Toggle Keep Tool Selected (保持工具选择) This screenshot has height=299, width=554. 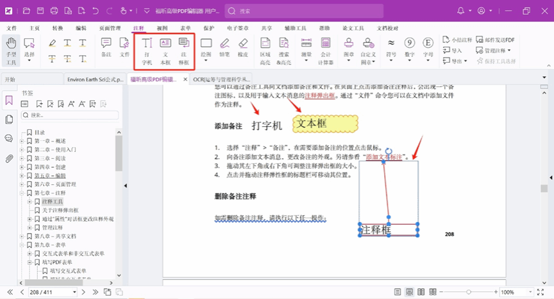click(492, 61)
